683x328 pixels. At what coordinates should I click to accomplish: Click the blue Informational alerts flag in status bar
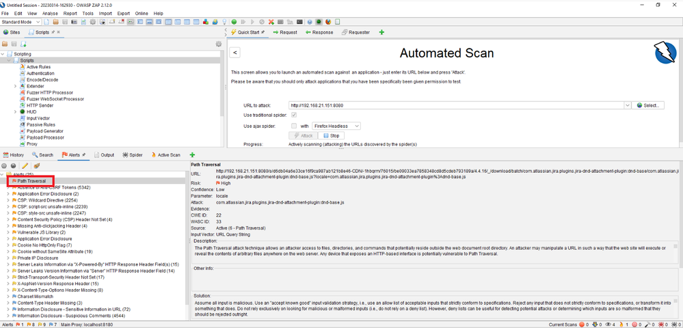click(51, 325)
